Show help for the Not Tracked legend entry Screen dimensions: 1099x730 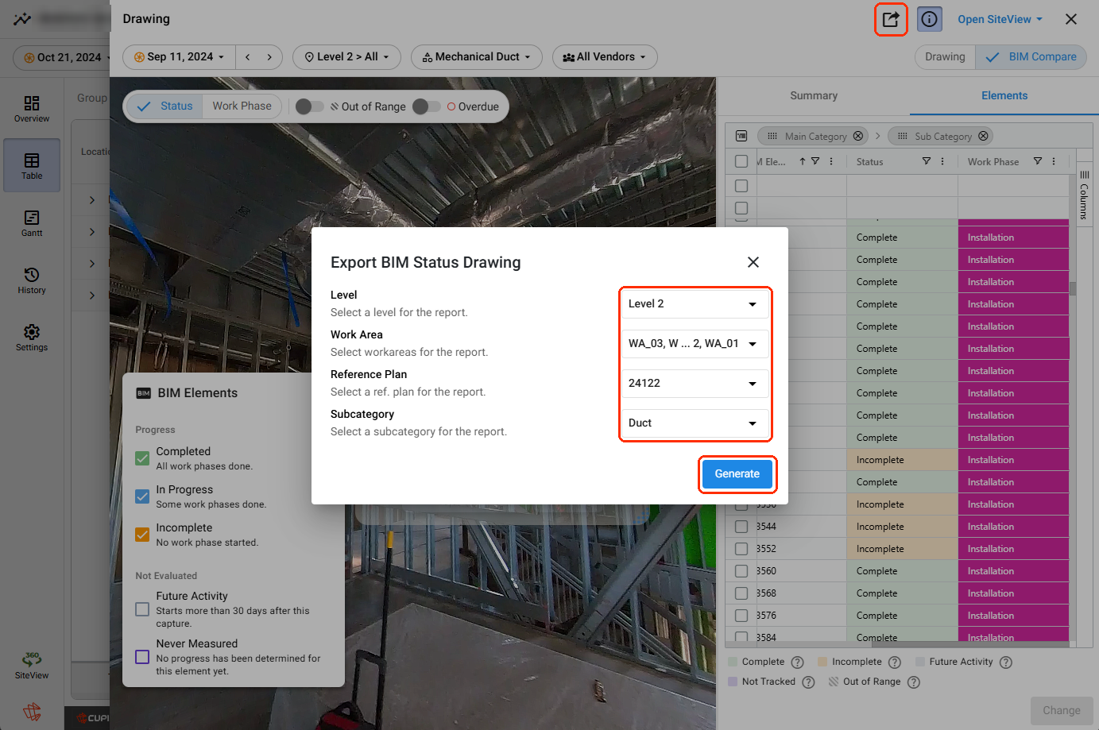(x=808, y=682)
